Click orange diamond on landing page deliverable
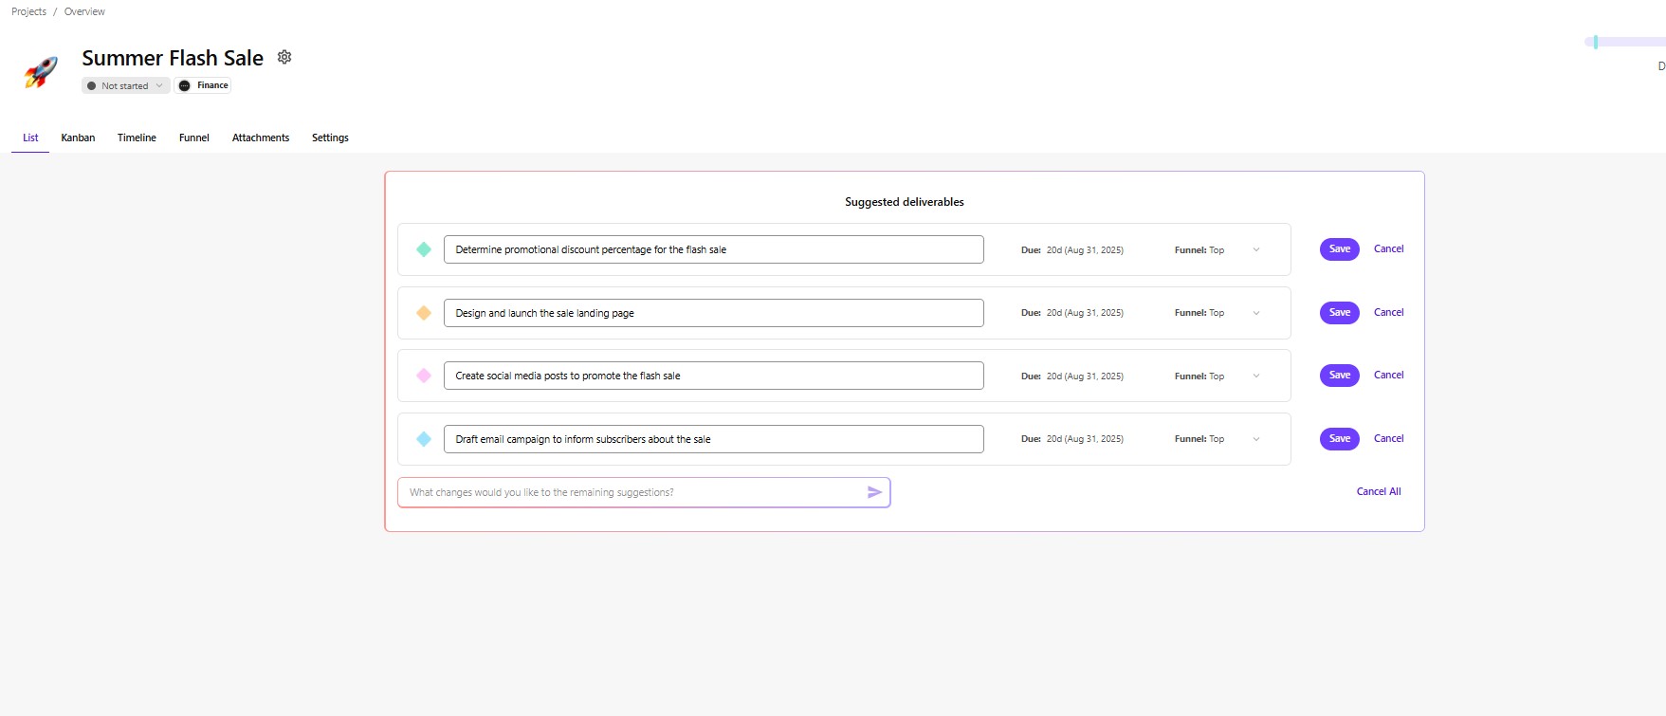This screenshot has width=1666, height=716. pos(424,313)
